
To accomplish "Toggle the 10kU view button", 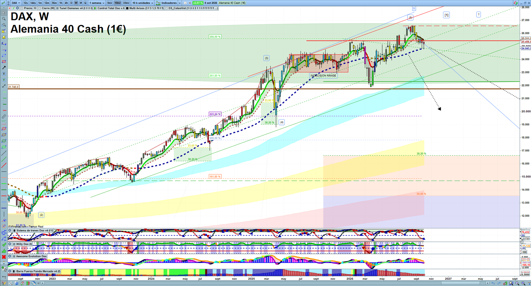I will click(117, 3).
